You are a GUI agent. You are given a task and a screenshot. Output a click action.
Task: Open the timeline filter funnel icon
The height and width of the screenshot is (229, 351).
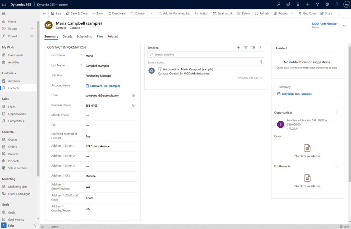pyautogui.click(x=246, y=48)
